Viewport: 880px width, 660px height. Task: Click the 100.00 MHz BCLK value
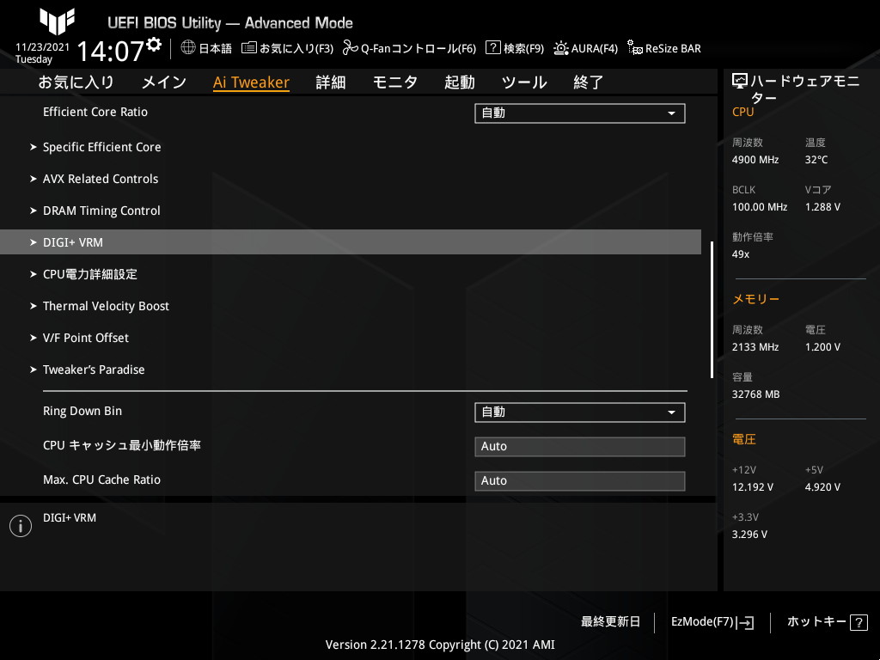(x=760, y=207)
